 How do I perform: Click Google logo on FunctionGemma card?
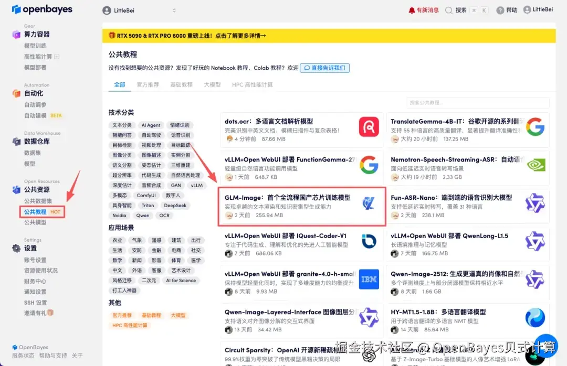pos(369,165)
